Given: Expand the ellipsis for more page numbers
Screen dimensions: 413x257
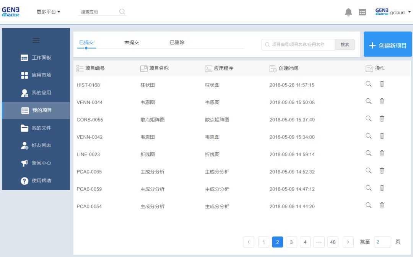Looking at the screenshot, I should click(x=319, y=242).
